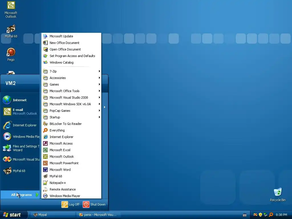Click Pego desktop shortcut
Image resolution: width=292 pixels, height=219 pixels.
pyautogui.click(x=11, y=54)
